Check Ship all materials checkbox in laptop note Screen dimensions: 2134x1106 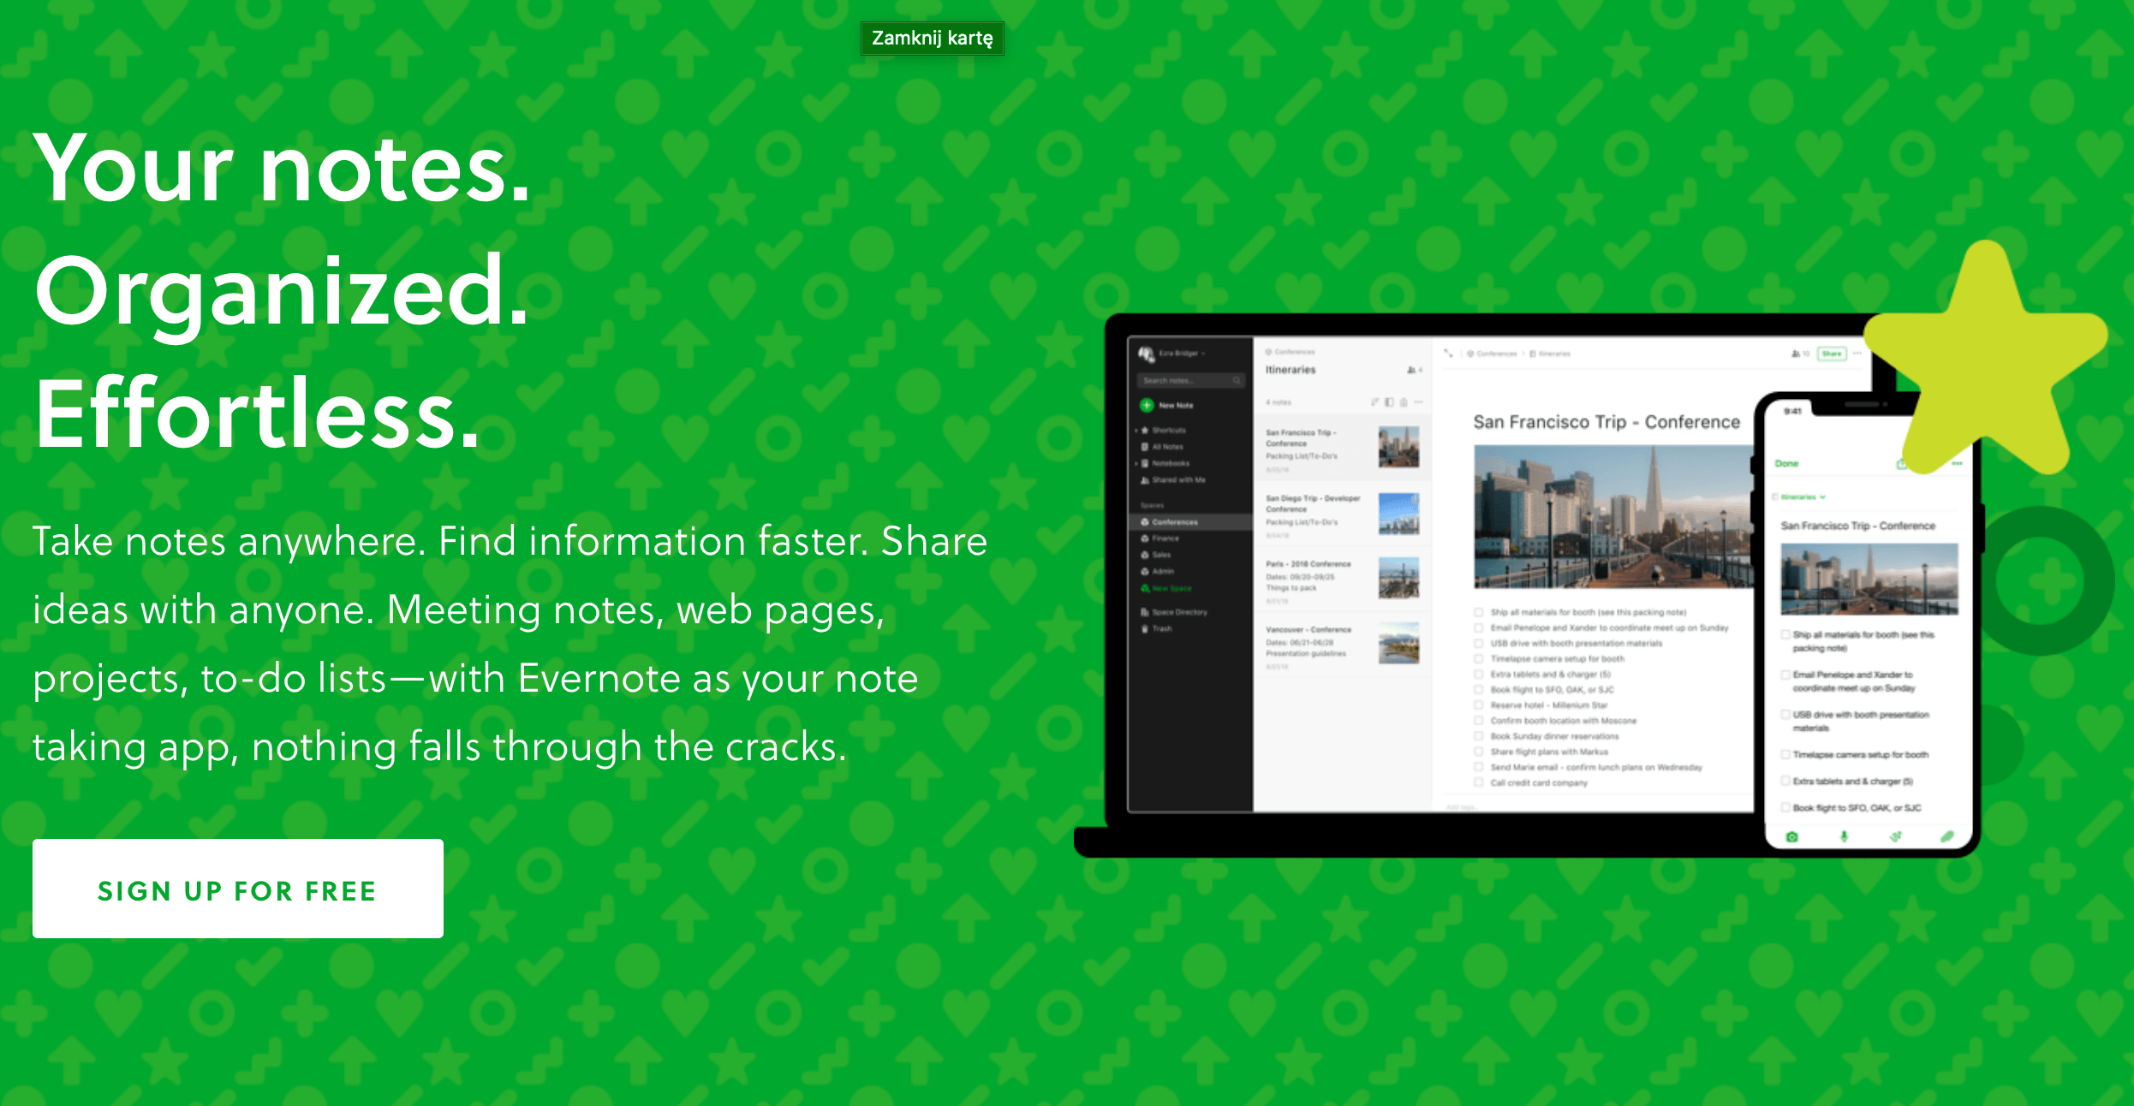[1478, 612]
